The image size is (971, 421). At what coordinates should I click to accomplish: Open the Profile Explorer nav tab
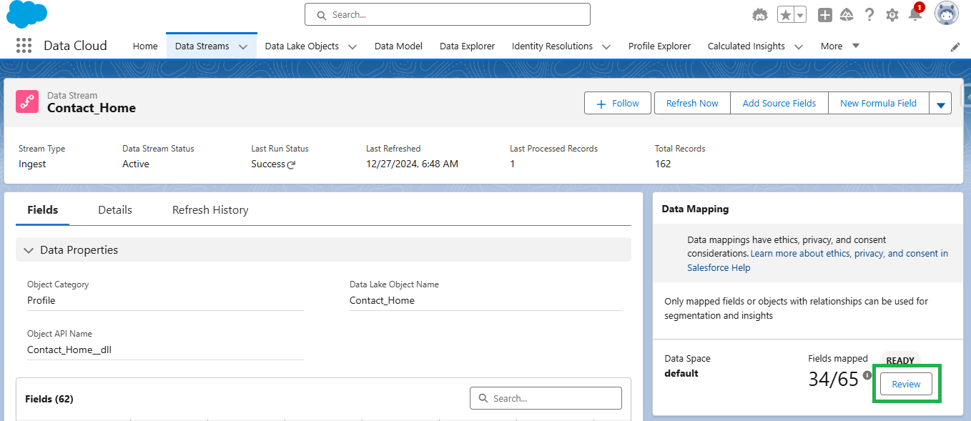click(659, 46)
